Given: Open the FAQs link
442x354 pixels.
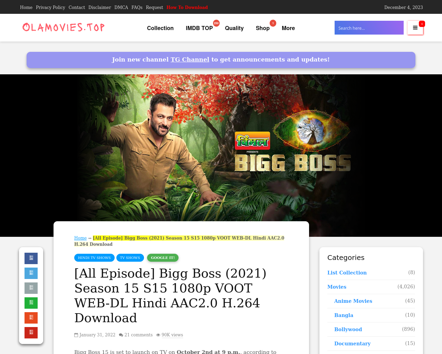Looking at the screenshot, I should [137, 7].
